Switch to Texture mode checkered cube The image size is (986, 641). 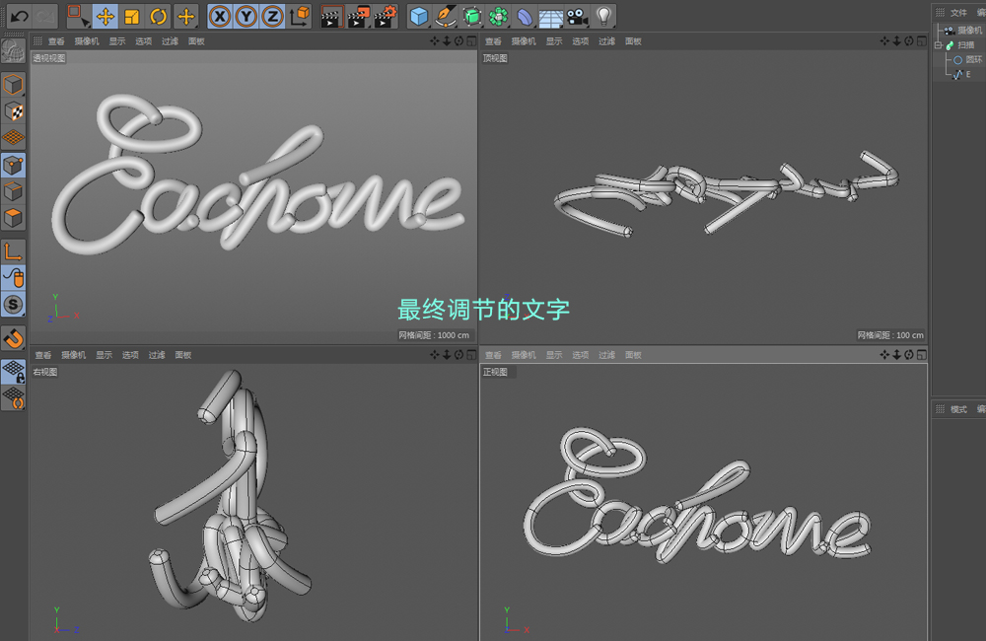[13, 111]
